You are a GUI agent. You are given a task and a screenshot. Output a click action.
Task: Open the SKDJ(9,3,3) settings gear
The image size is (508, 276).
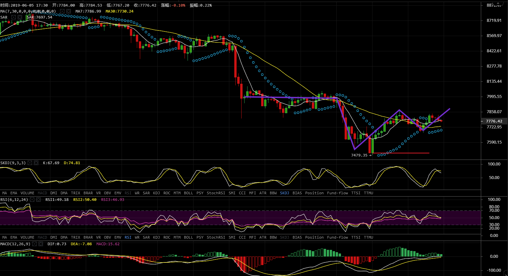(30, 163)
